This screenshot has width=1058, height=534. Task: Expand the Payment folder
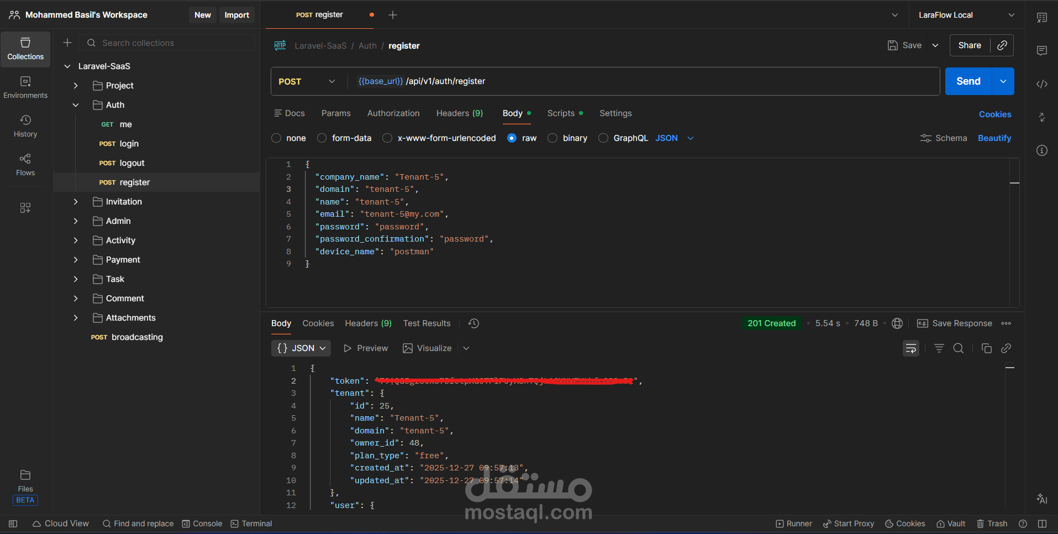click(x=76, y=259)
